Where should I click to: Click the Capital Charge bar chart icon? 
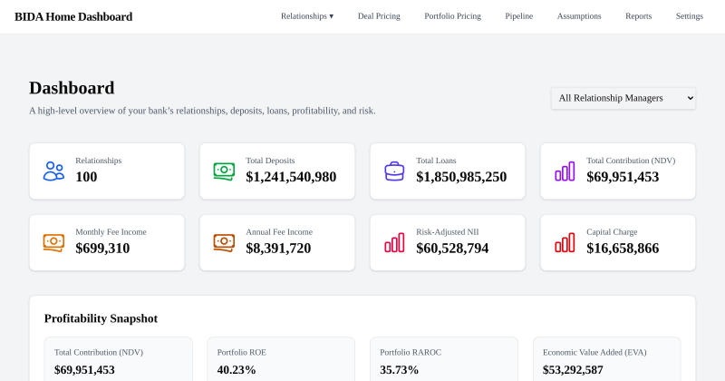tap(565, 242)
